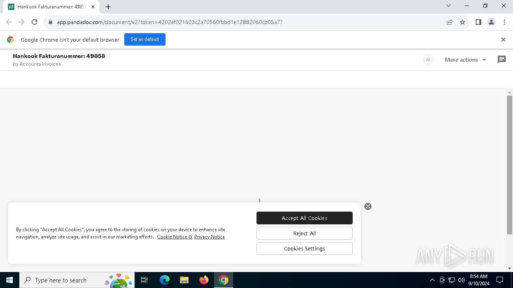Open Chrome tab search chevron

448,6
